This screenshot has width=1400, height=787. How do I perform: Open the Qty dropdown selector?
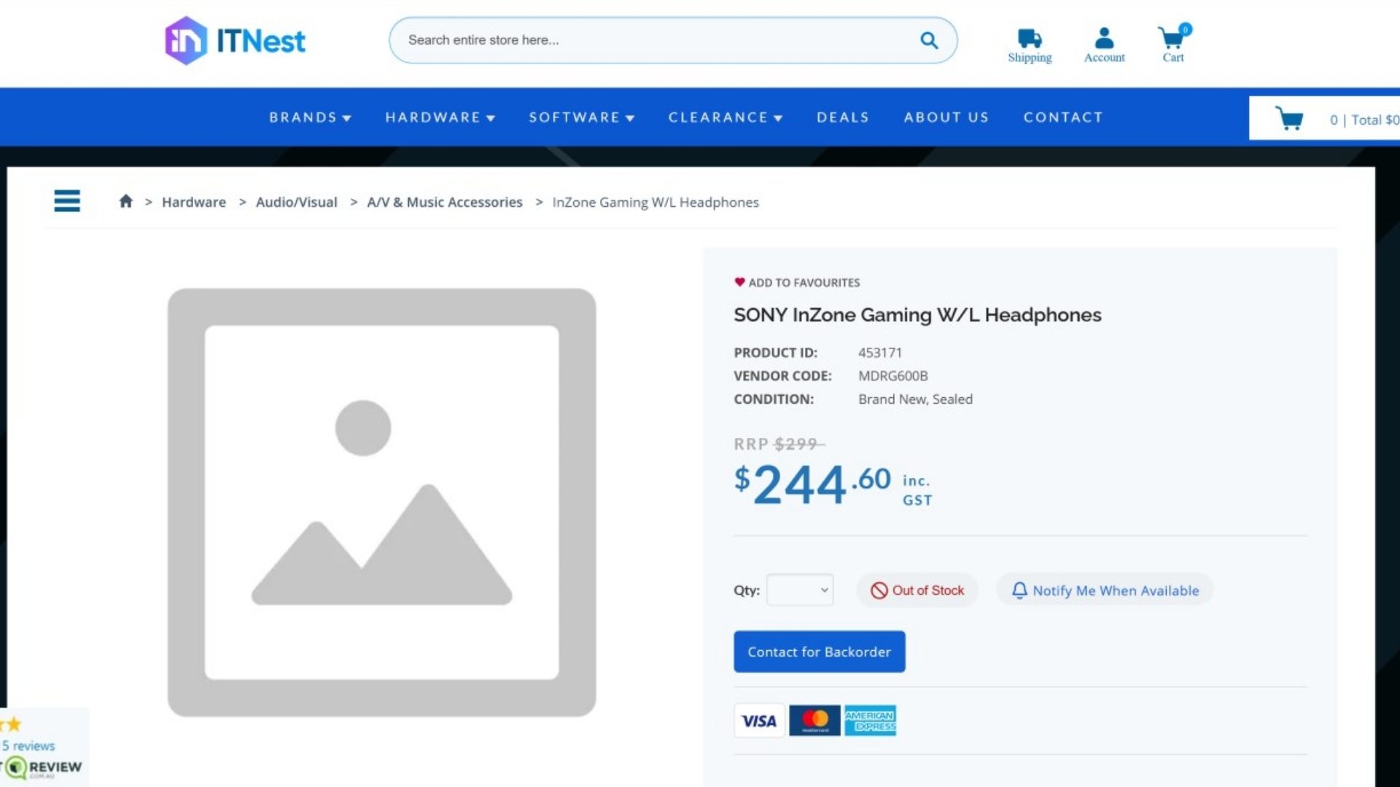pos(799,590)
